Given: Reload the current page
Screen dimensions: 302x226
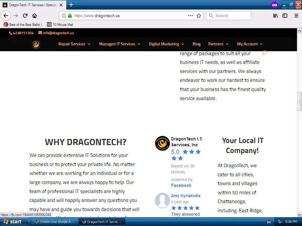Looking at the screenshot, I should coord(25,16).
